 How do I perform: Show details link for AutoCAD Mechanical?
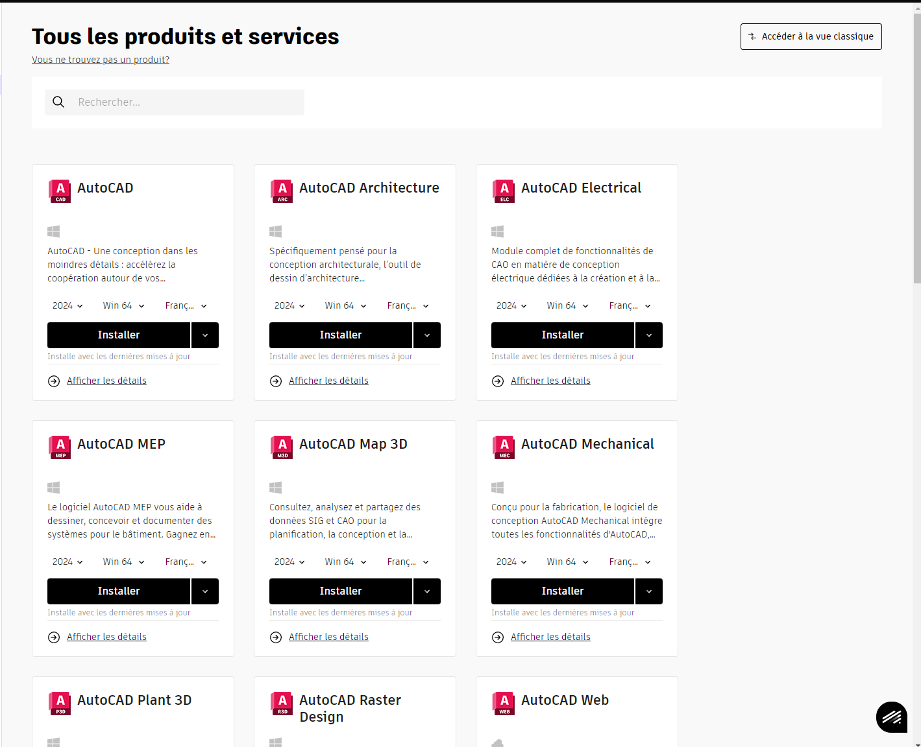click(x=550, y=637)
